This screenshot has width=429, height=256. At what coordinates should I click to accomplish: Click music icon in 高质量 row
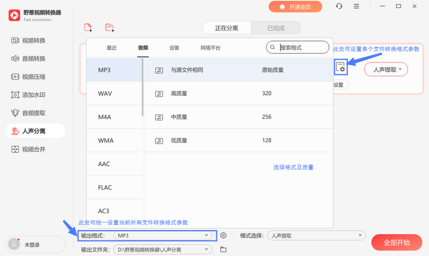[x=159, y=94]
